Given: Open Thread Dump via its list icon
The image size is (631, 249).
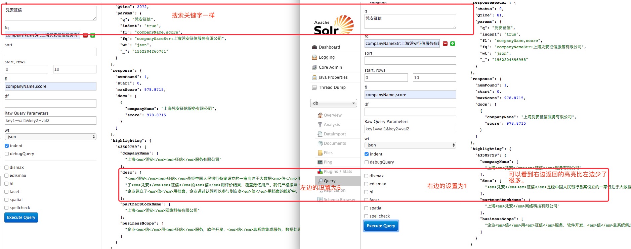Looking at the screenshot, I should click(314, 87).
